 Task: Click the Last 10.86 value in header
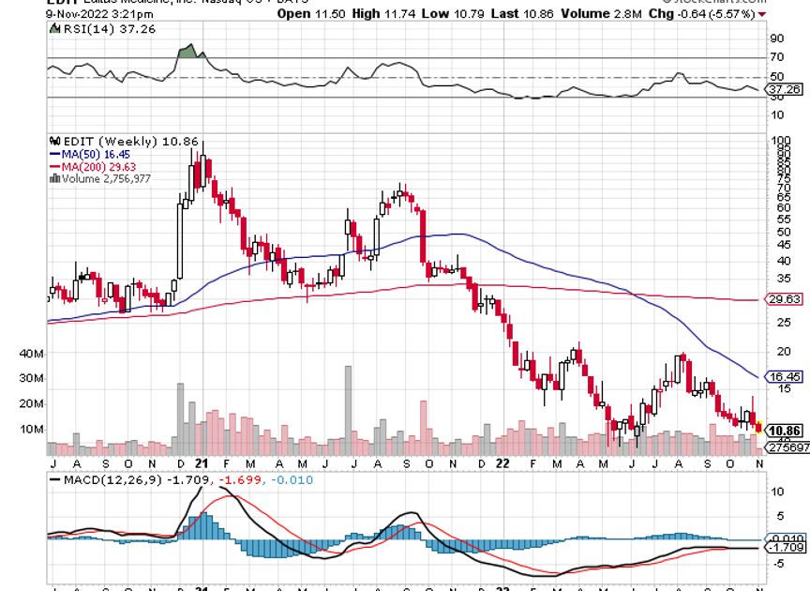click(522, 14)
